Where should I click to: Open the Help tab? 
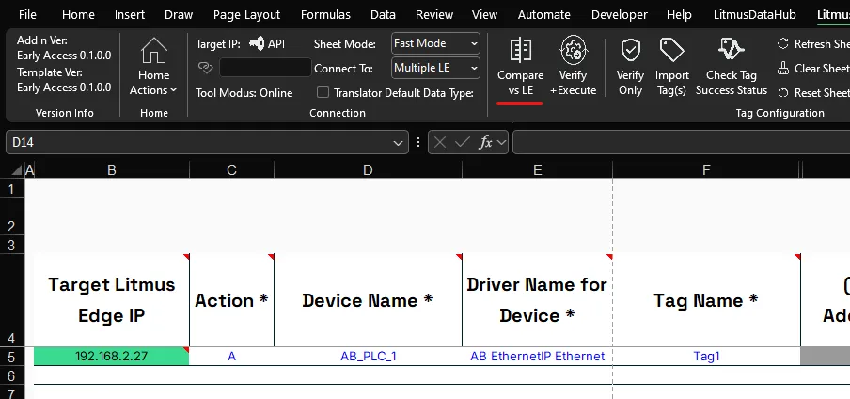coord(679,15)
